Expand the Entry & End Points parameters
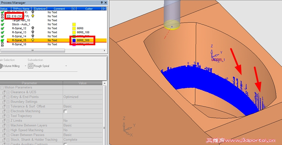 click(8, 97)
